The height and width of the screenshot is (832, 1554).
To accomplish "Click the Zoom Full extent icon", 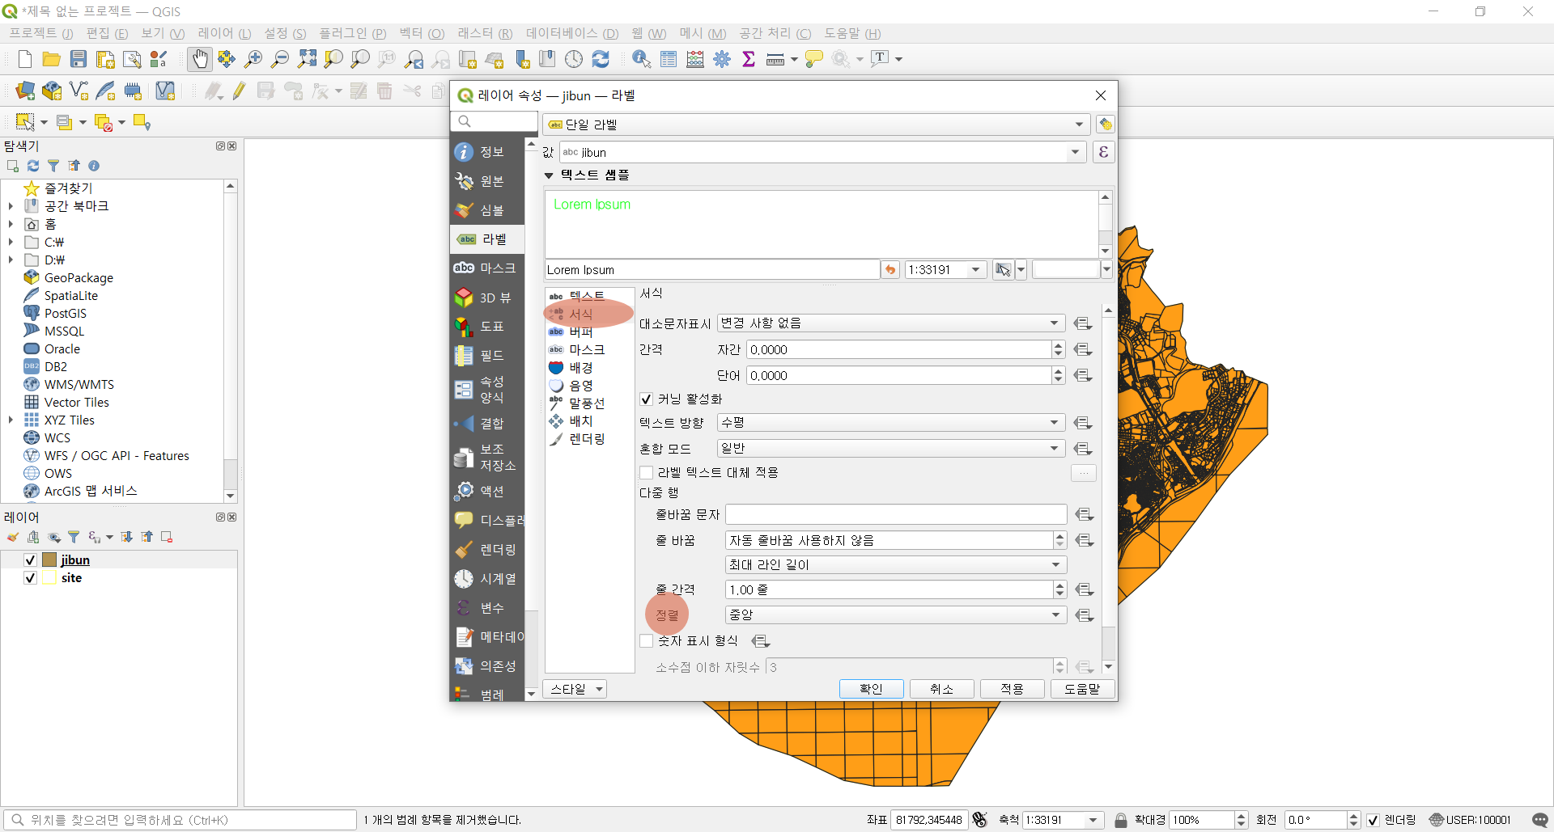I will point(307,59).
